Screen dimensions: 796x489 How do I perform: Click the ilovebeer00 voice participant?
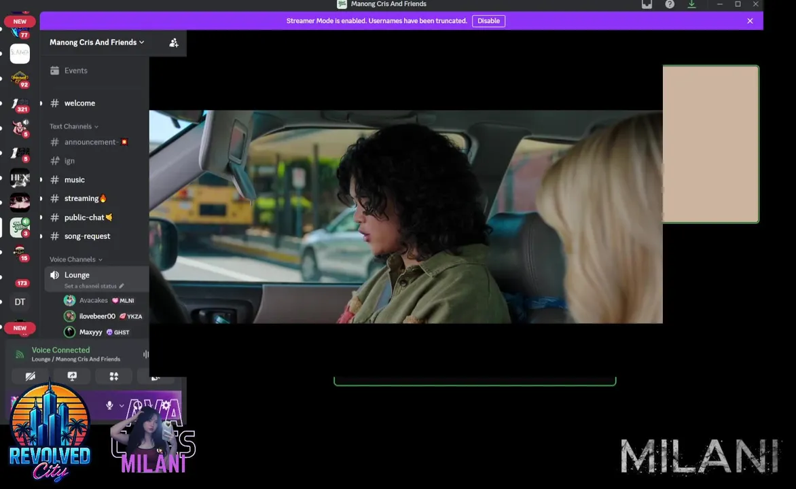(x=104, y=316)
